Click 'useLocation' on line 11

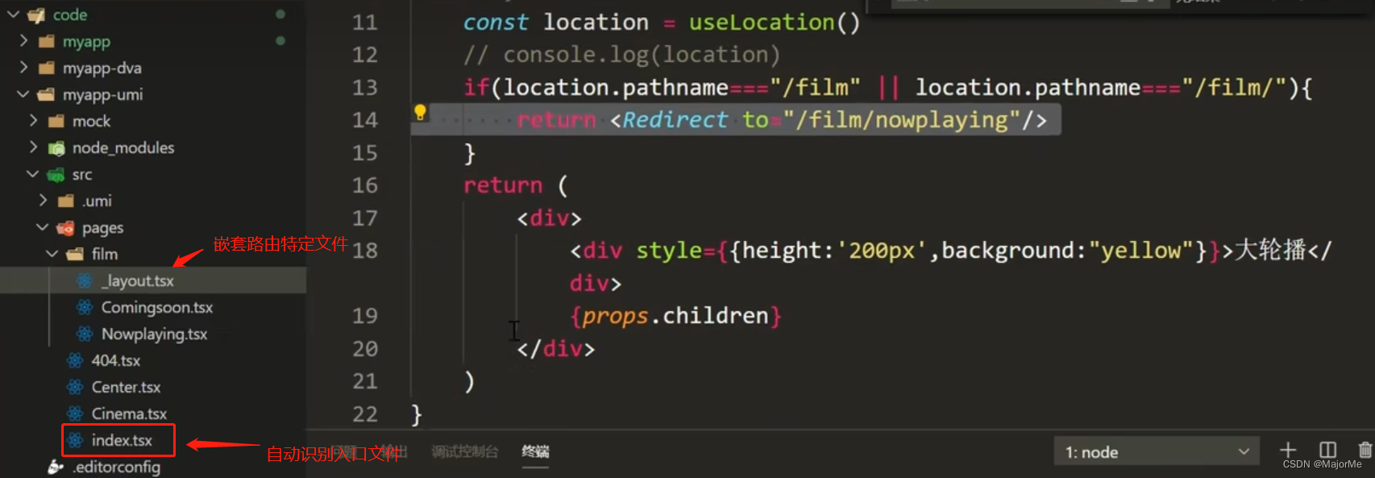click(762, 23)
